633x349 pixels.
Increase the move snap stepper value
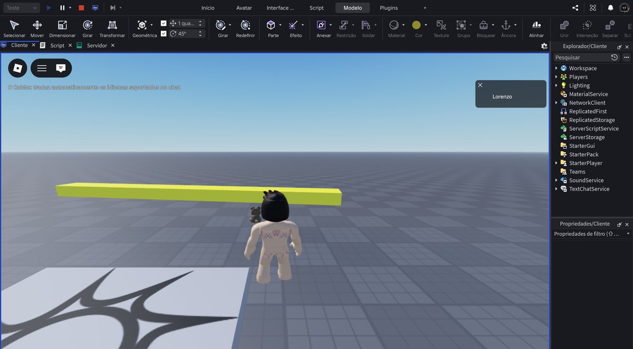coord(200,22)
